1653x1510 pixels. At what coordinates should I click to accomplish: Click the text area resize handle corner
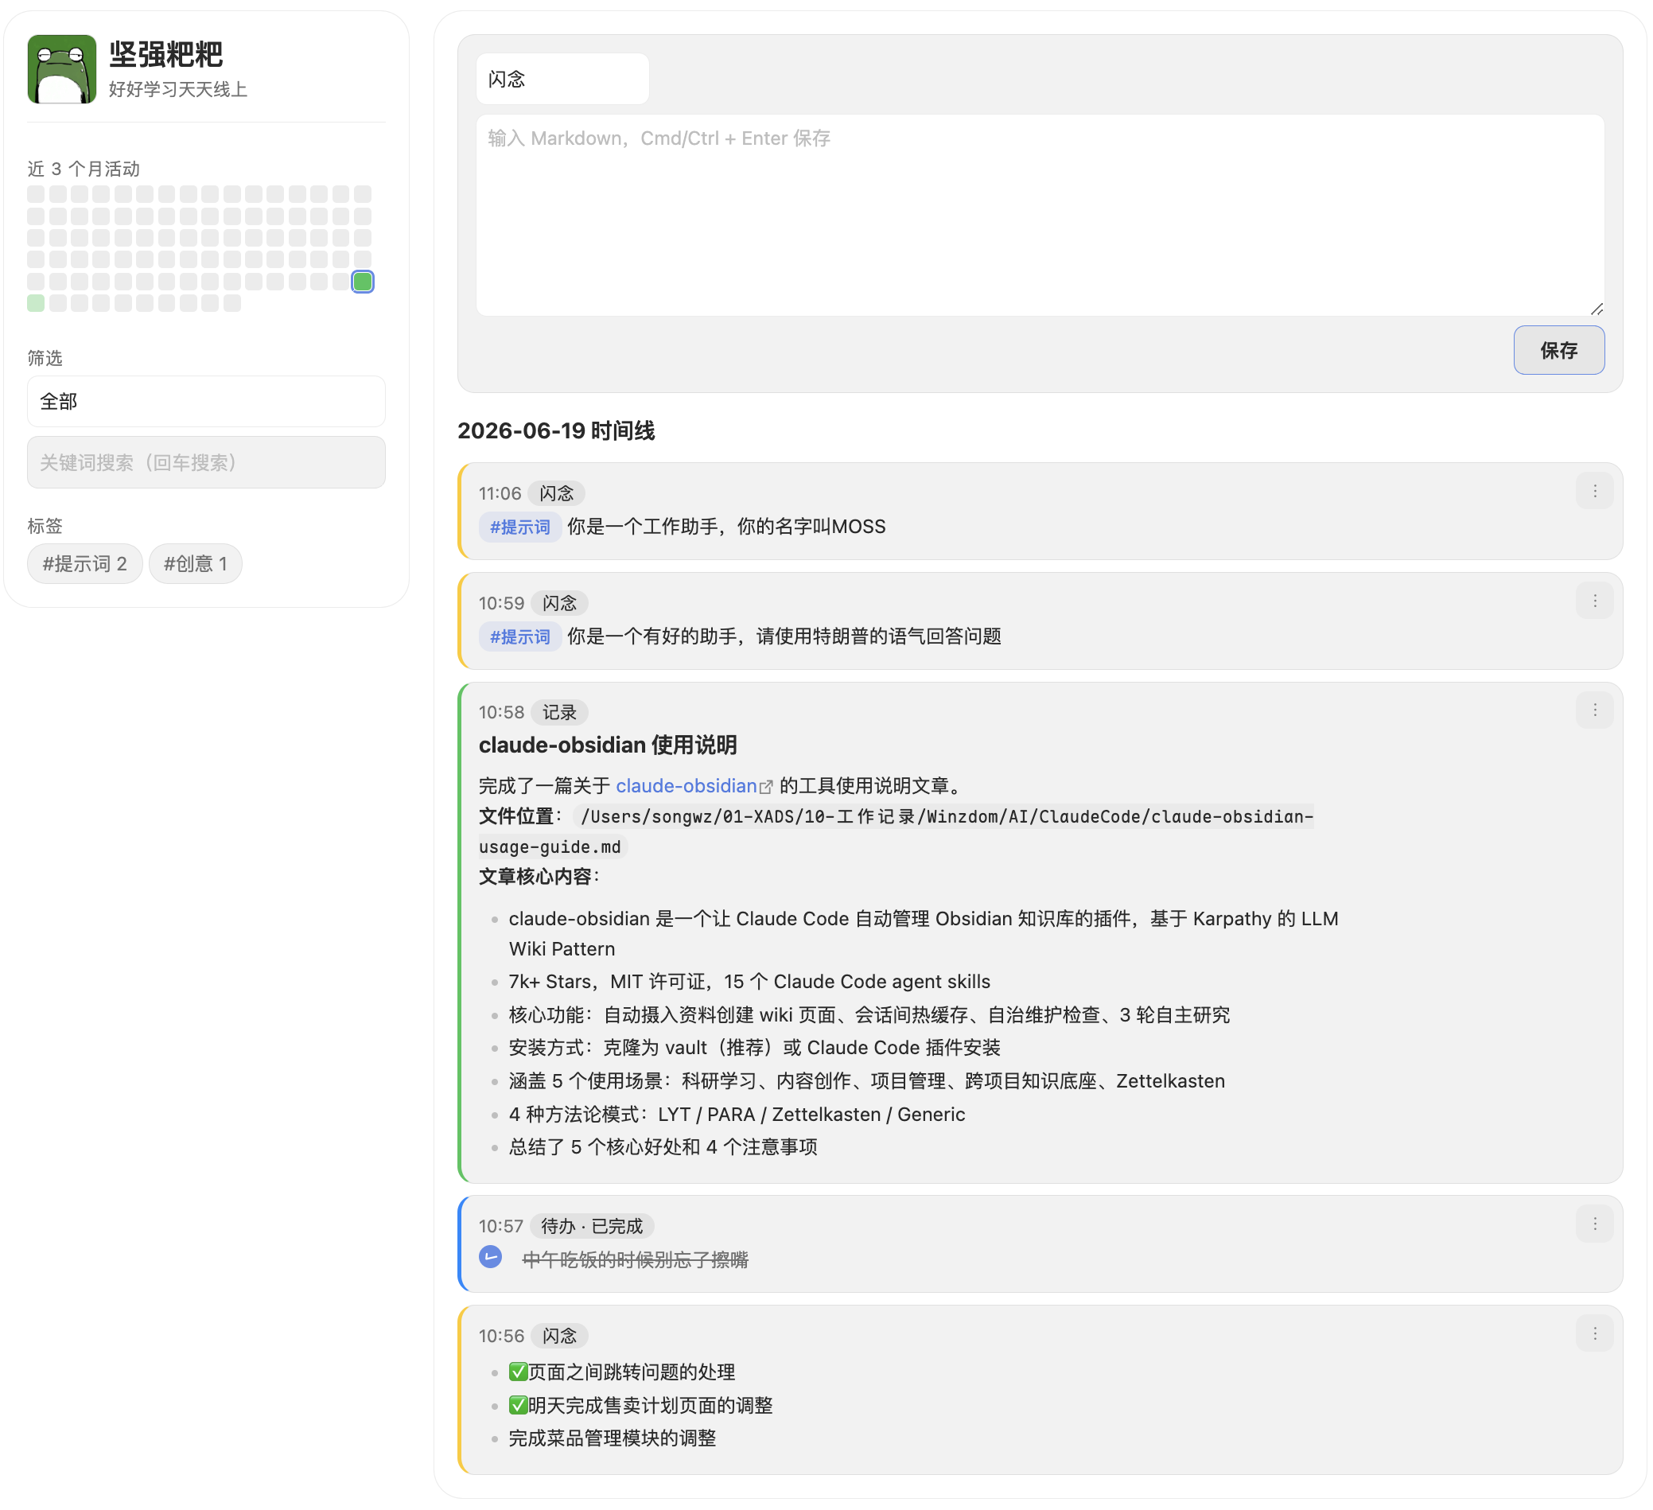click(1597, 309)
